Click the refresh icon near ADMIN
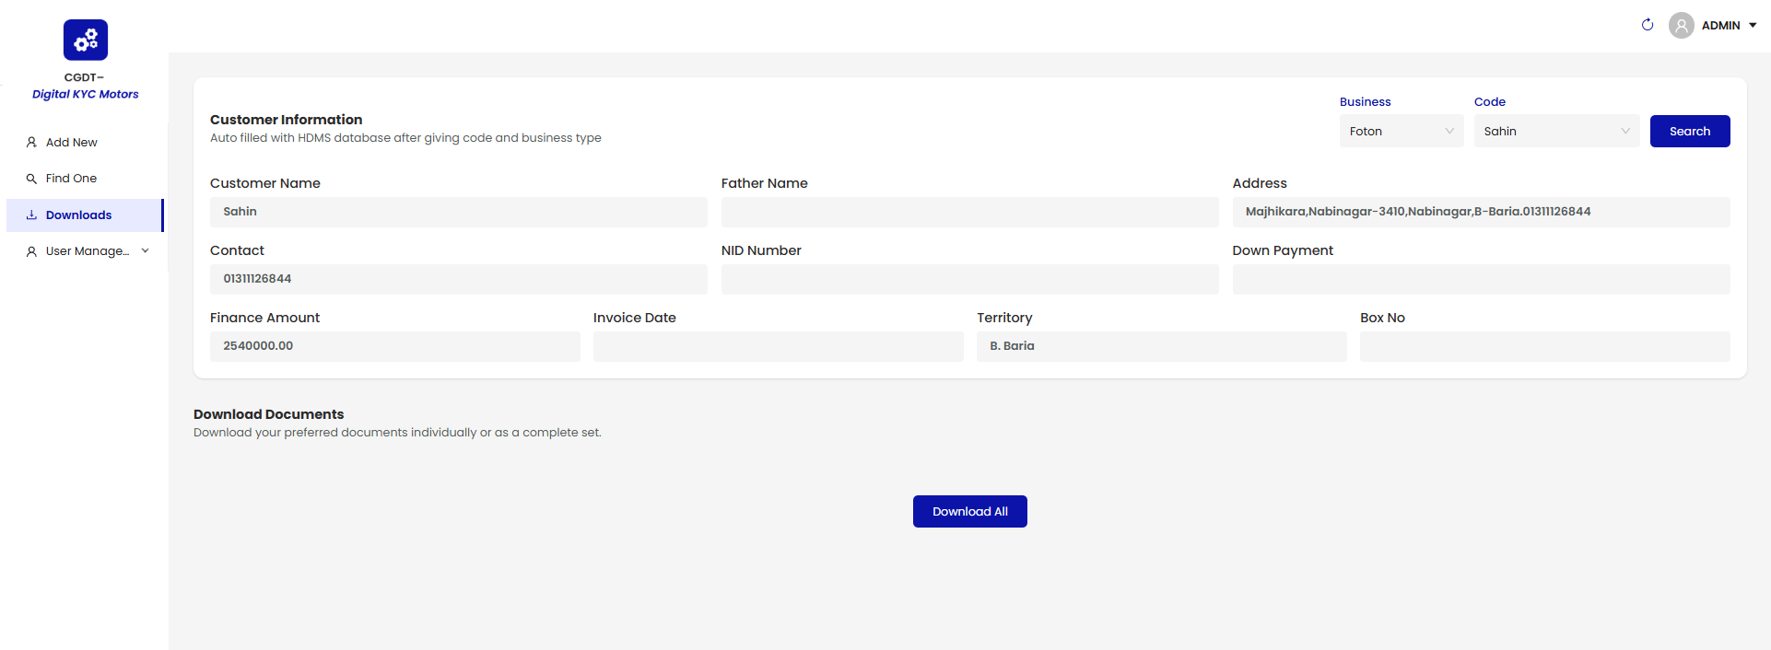Viewport: 1771px width, 650px height. click(x=1648, y=25)
